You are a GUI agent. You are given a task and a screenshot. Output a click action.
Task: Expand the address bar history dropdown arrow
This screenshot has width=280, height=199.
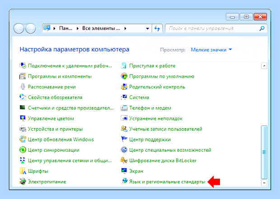[x=148, y=28]
